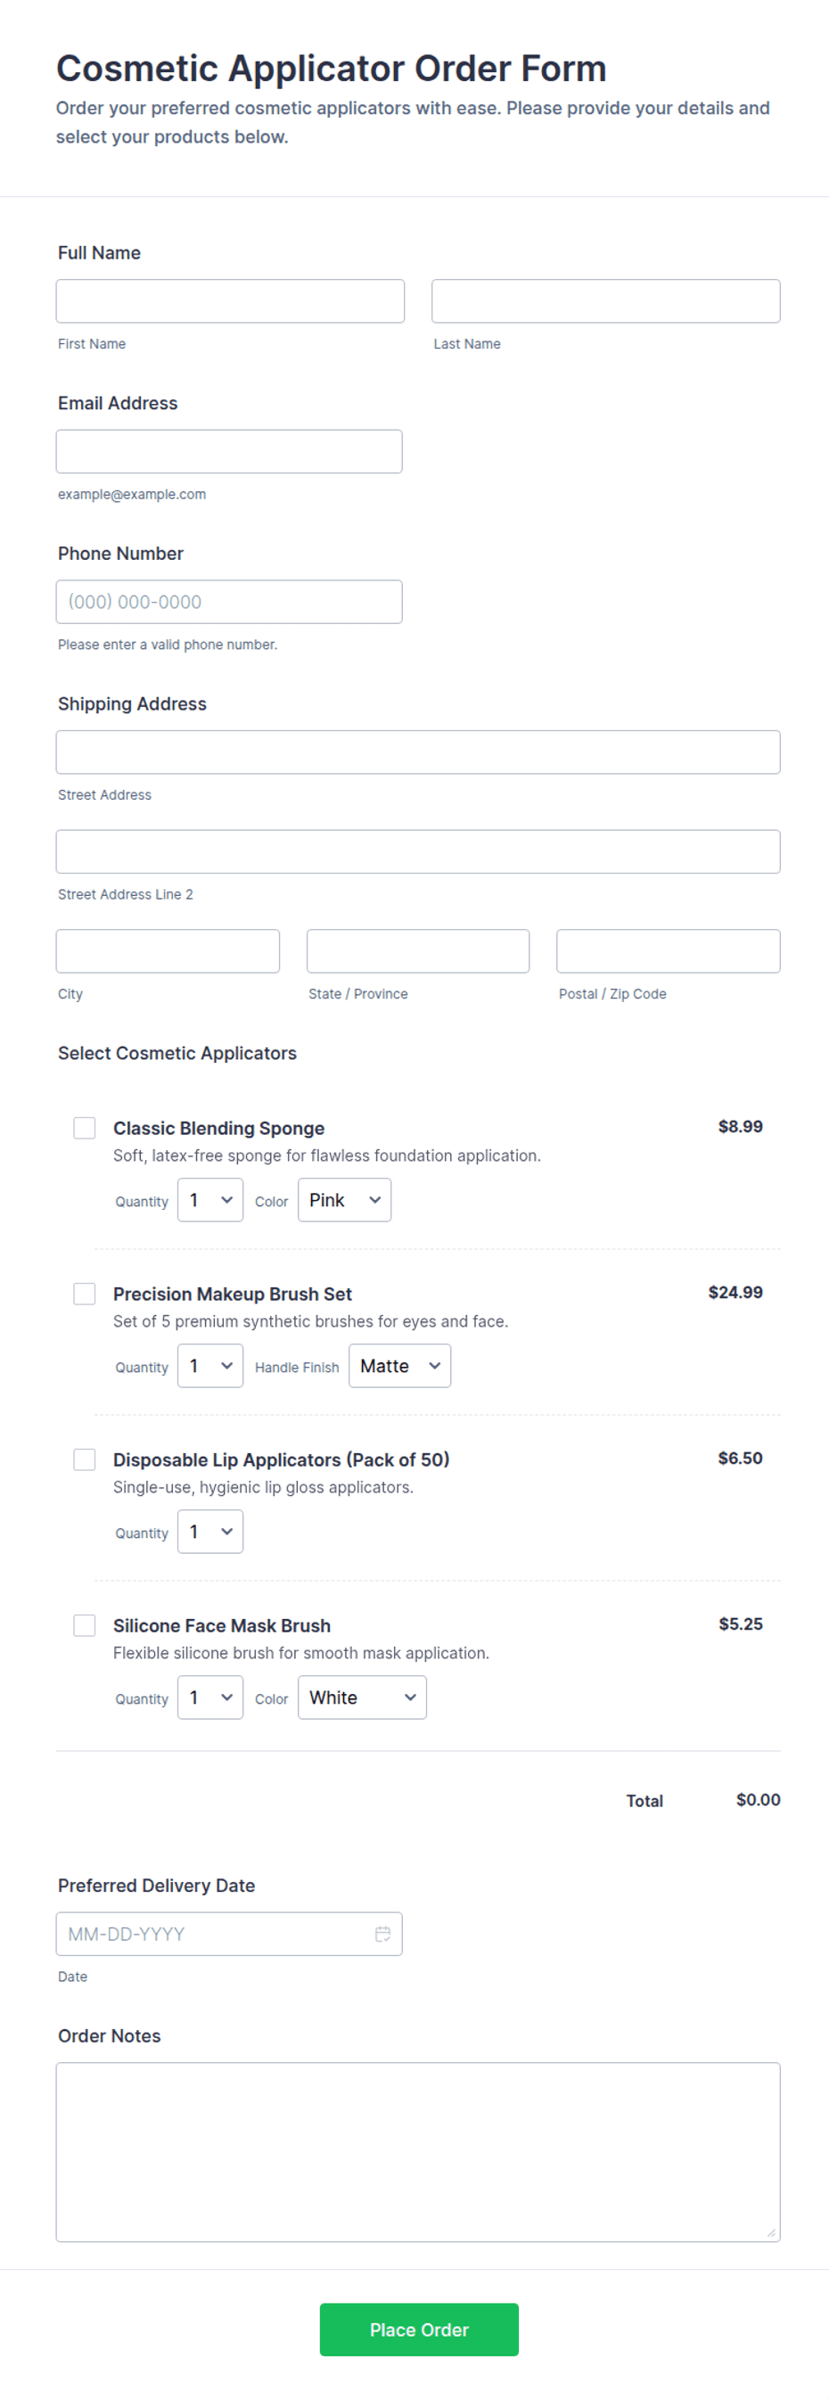Viewport: 829px width, 2400px height.
Task: Click the Precision Makeup Brush Set title
Action: tap(233, 1295)
